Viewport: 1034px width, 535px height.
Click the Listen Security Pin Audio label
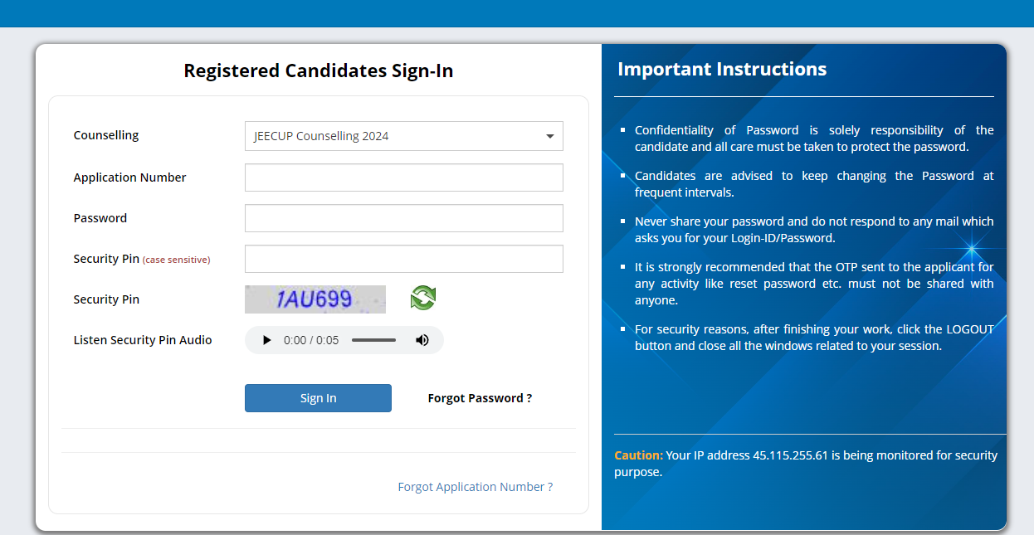click(x=143, y=340)
